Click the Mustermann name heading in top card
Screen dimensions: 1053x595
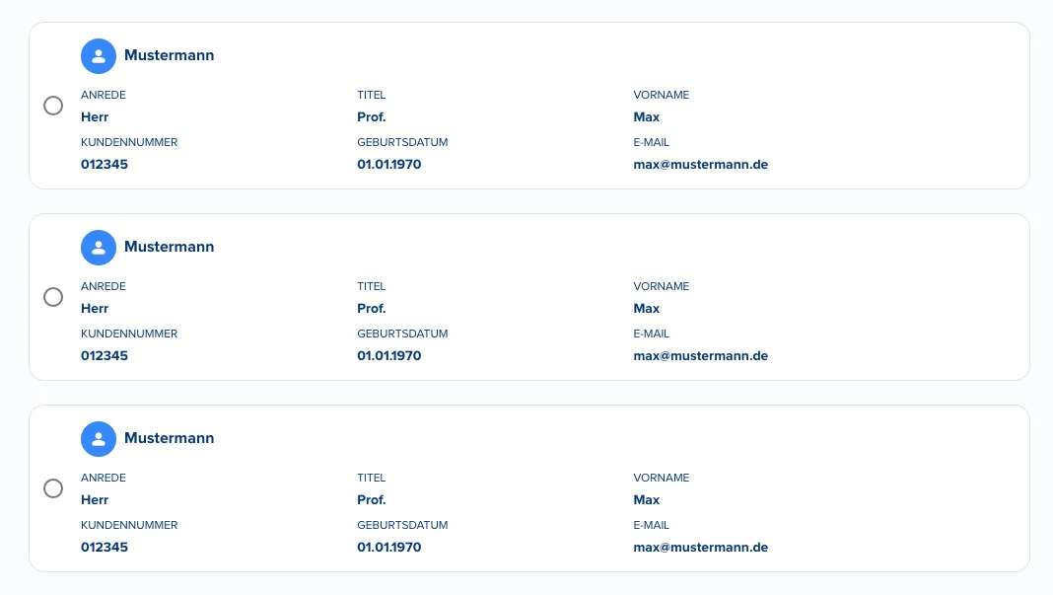click(x=170, y=55)
